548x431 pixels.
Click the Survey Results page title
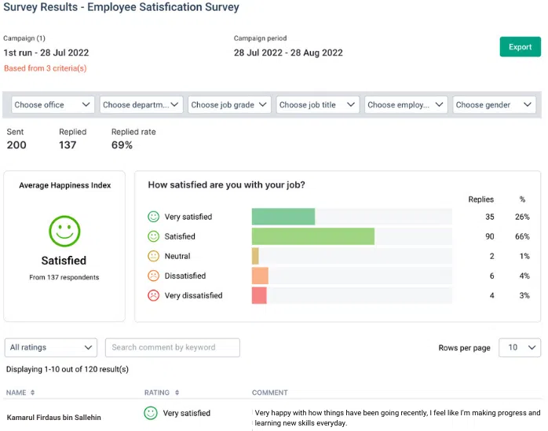(121, 7)
